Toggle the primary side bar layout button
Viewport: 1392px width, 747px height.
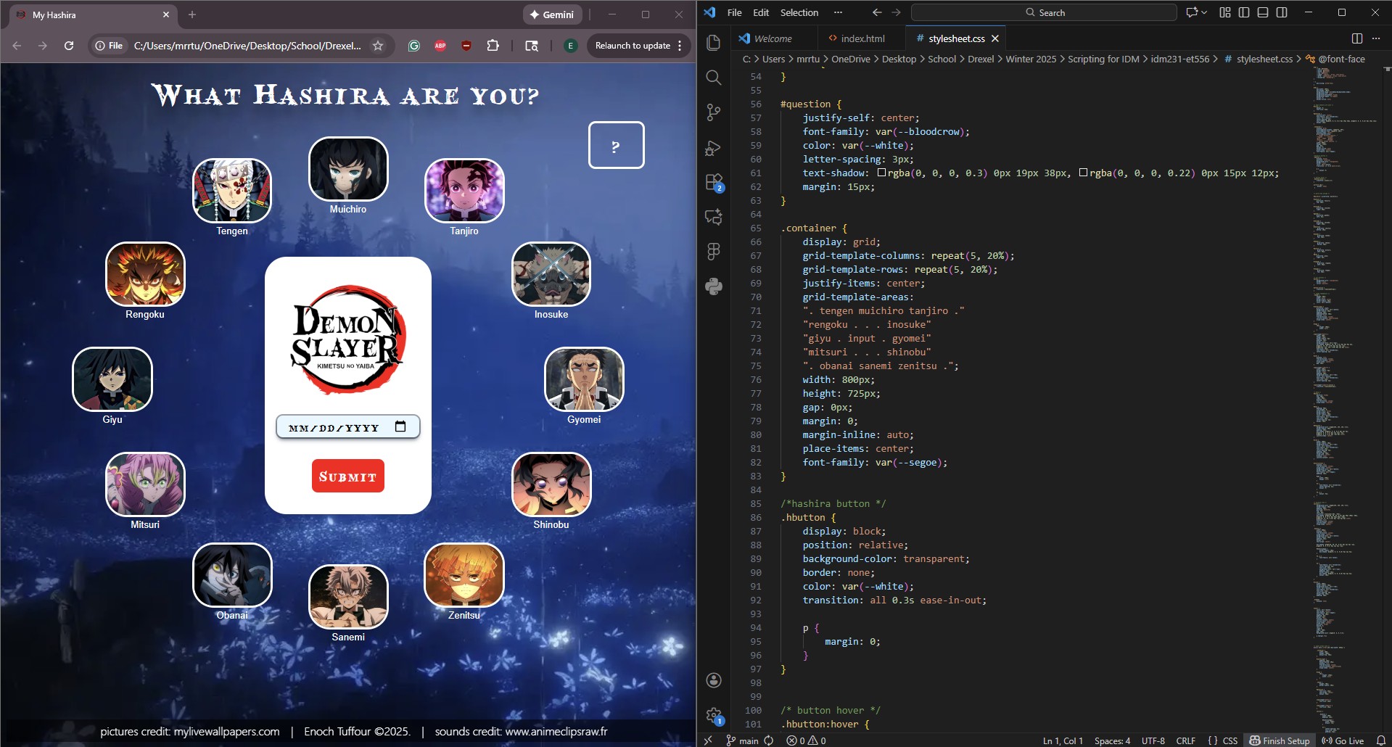(x=1244, y=12)
